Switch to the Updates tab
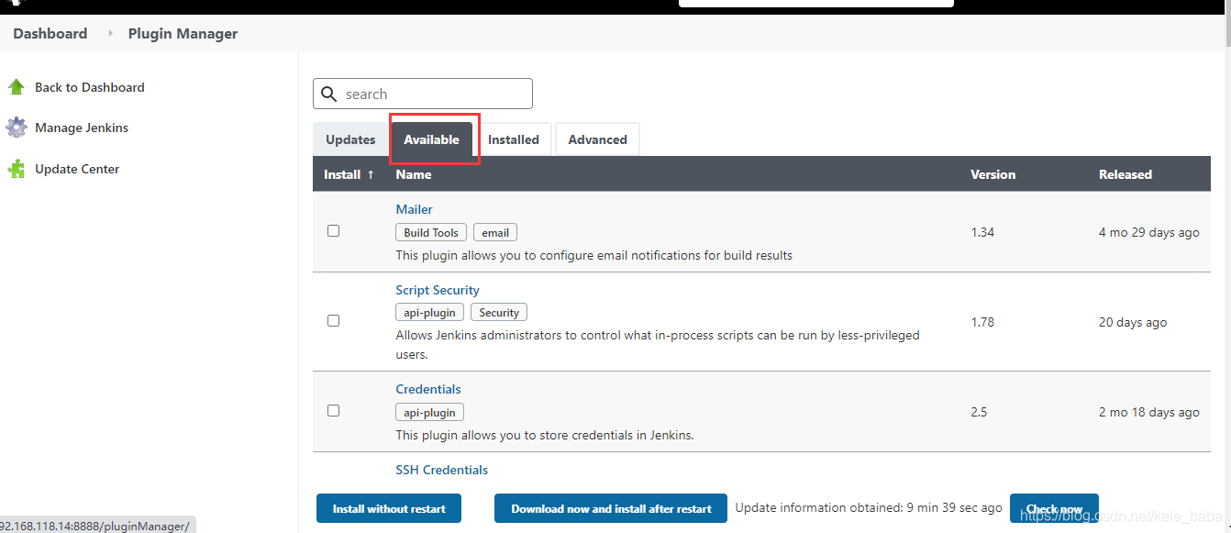This screenshot has width=1231, height=533. [x=350, y=139]
